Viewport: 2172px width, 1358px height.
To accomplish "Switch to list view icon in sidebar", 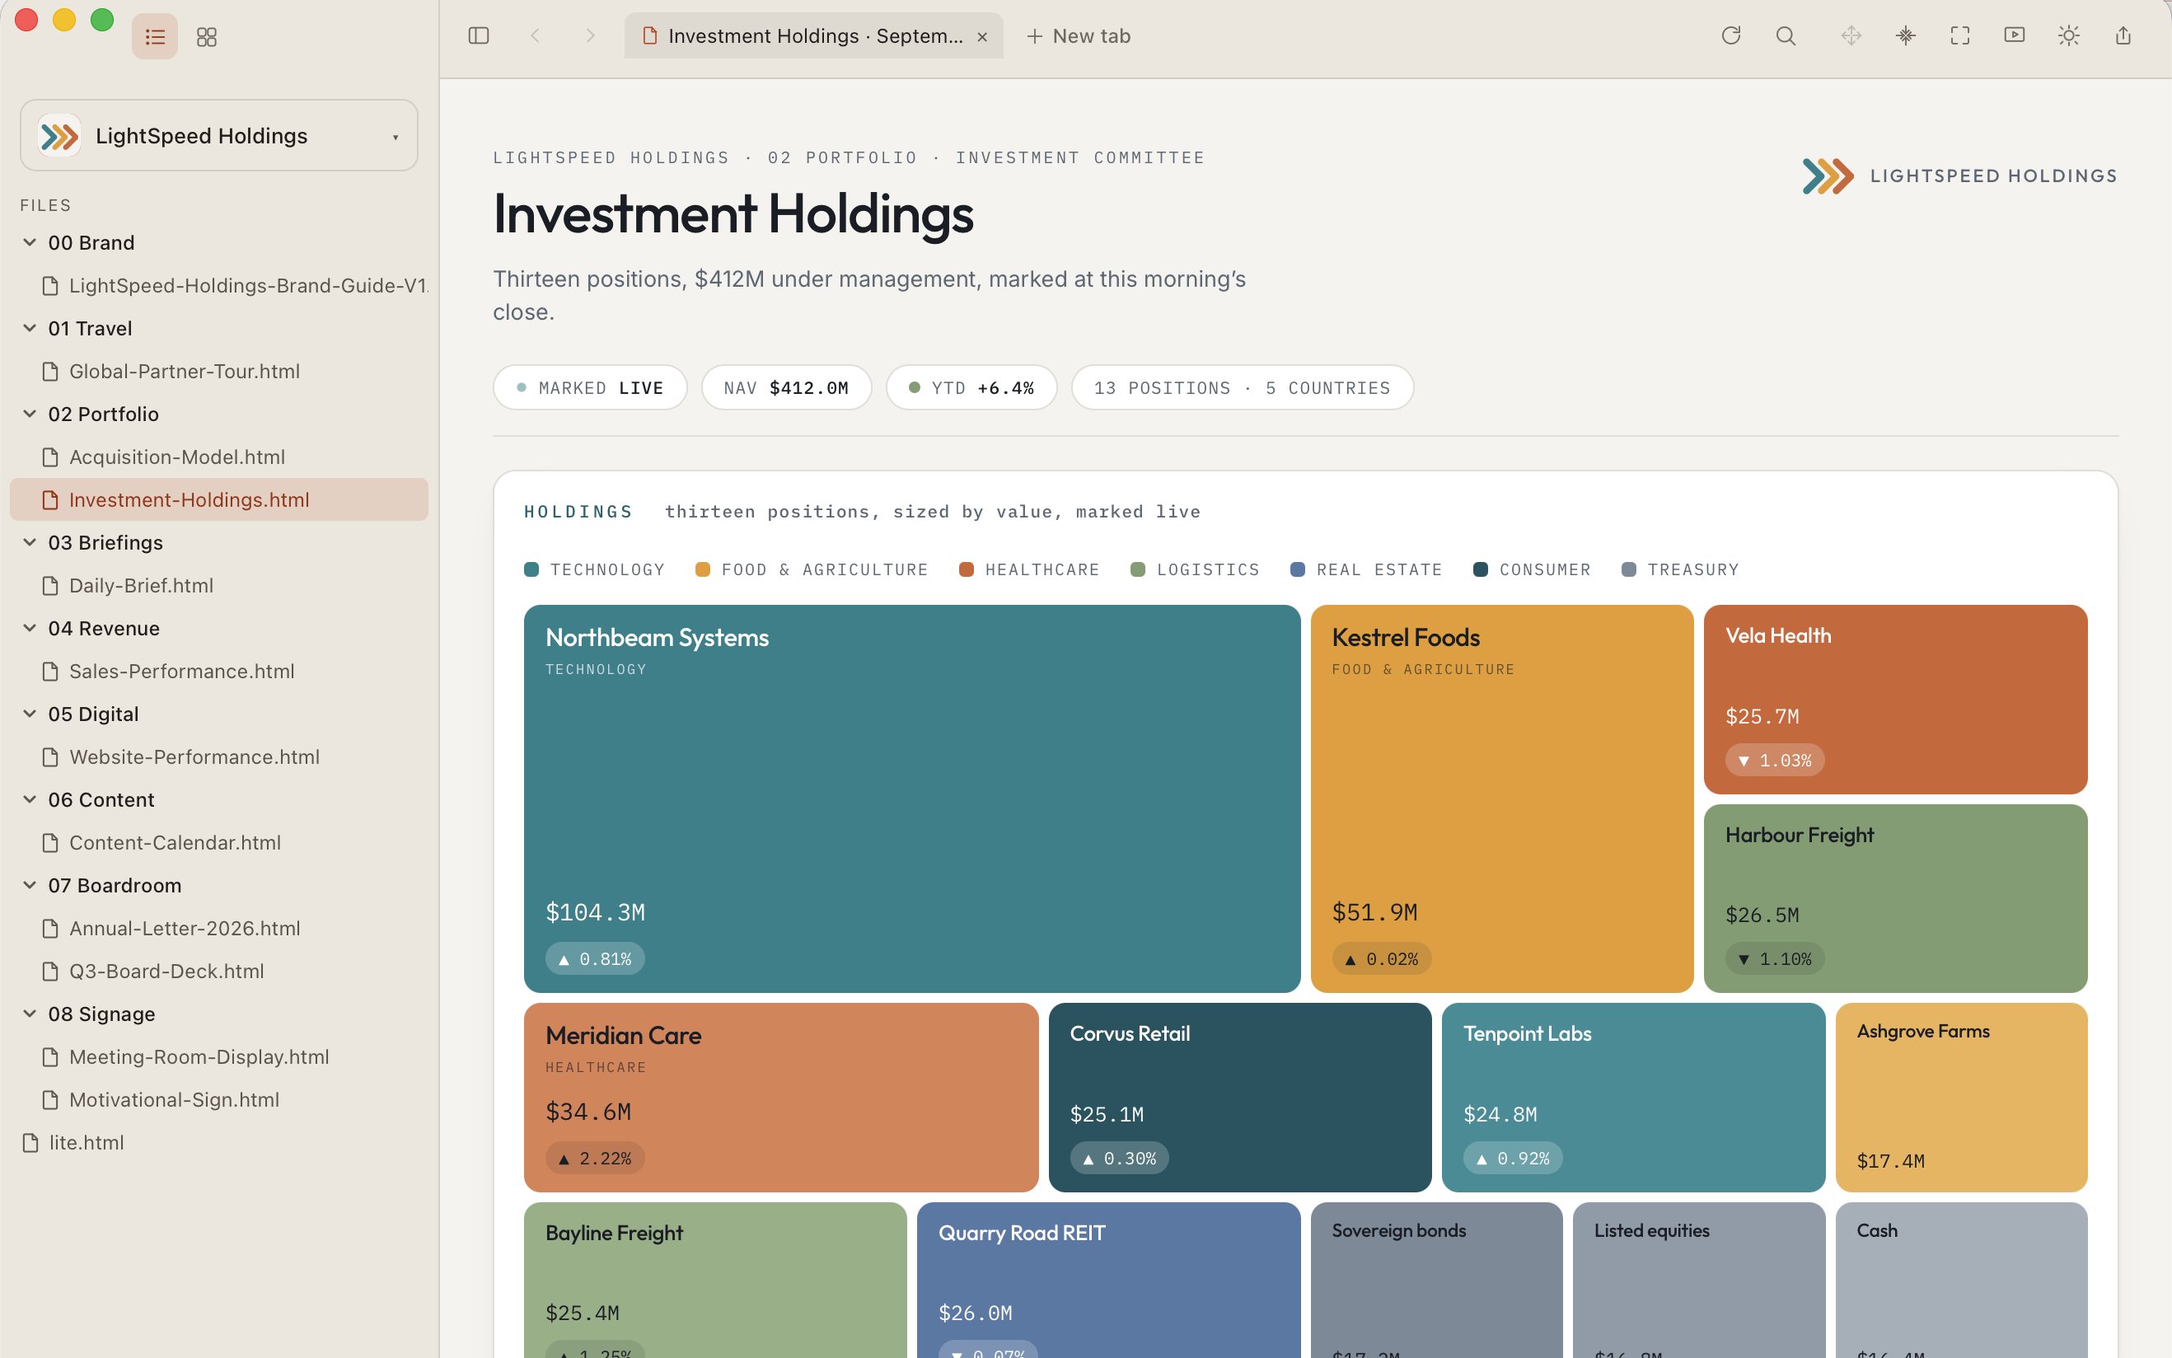I will [x=154, y=37].
